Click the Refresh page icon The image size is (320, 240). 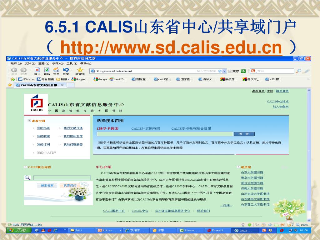[47, 70]
